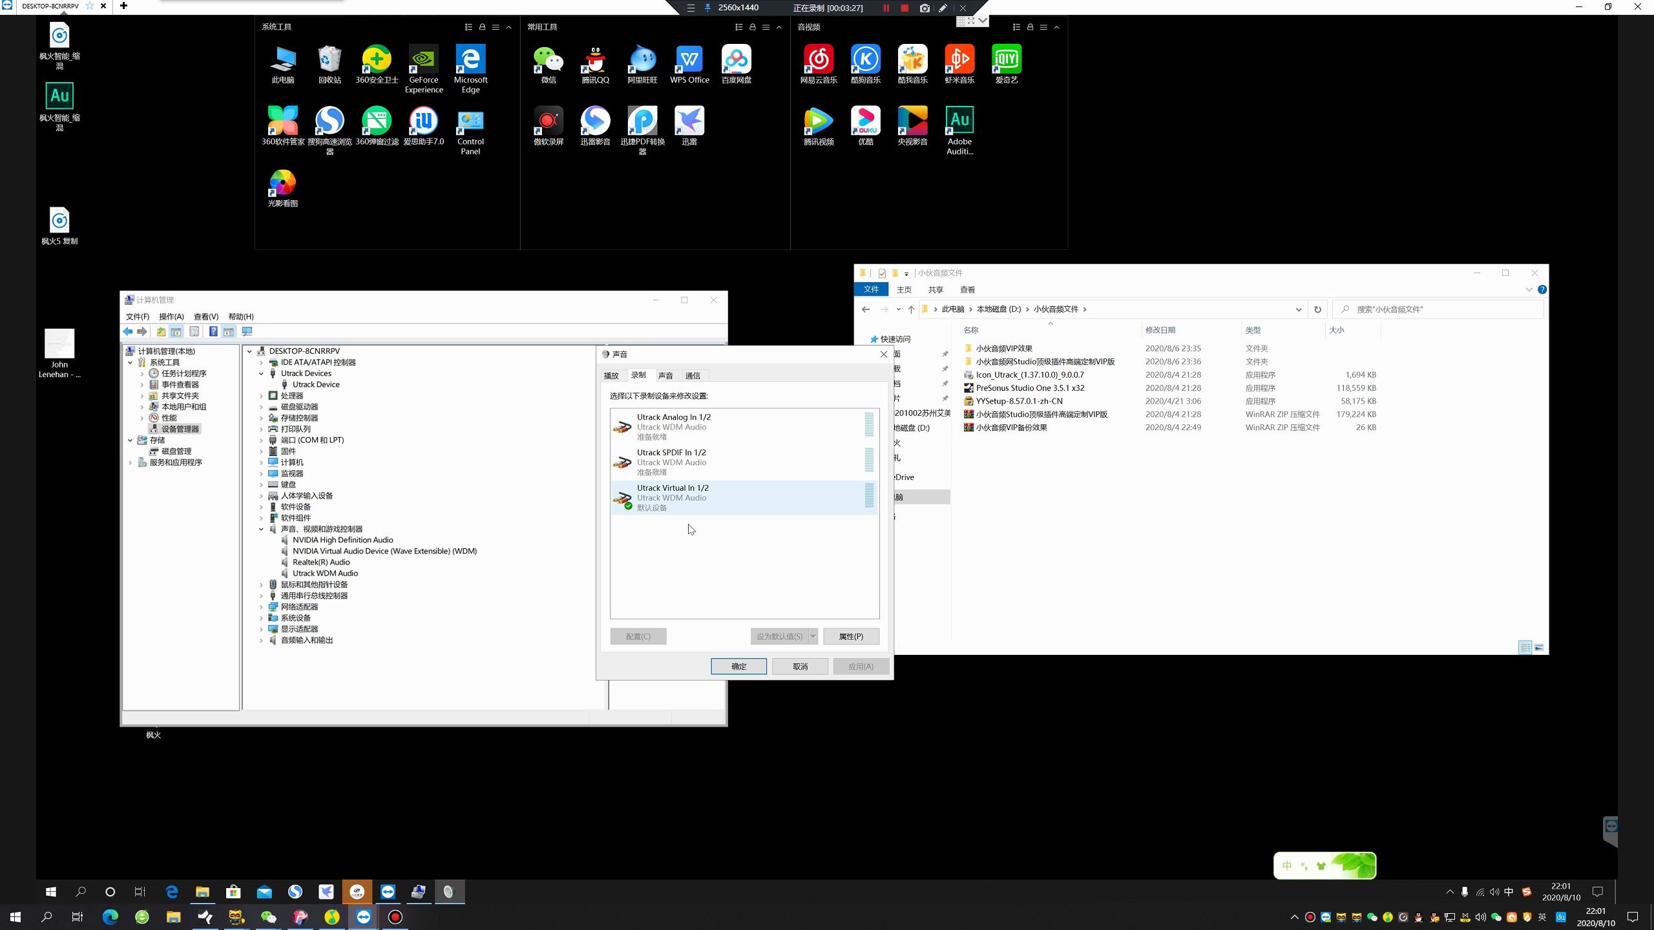Expand the 网络适配器 tree node
1654x930 pixels.
tap(262, 607)
